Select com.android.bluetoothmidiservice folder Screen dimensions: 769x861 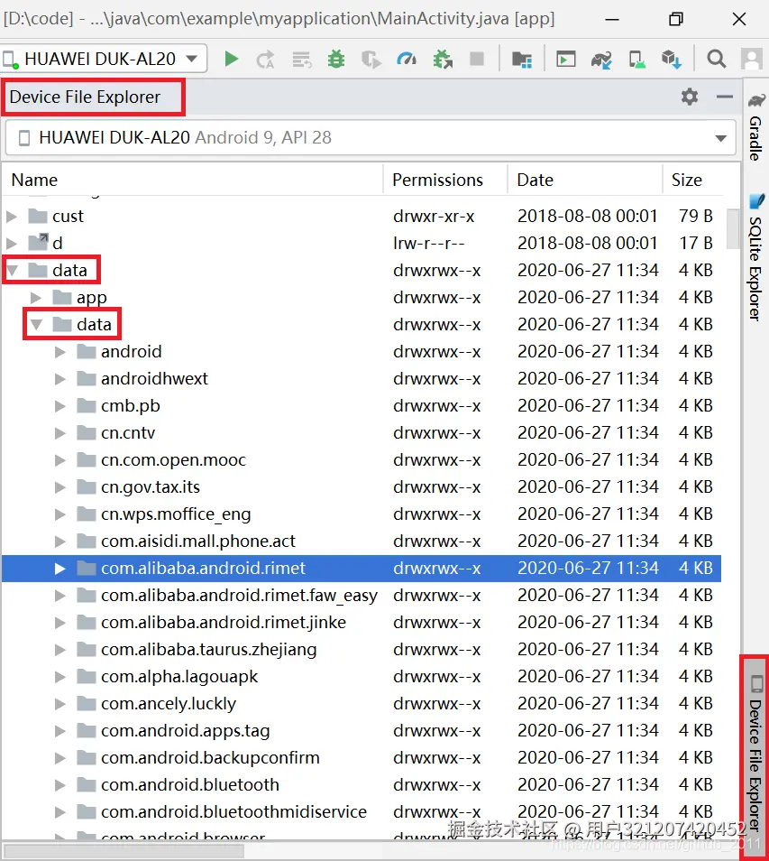(x=362, y=812)
